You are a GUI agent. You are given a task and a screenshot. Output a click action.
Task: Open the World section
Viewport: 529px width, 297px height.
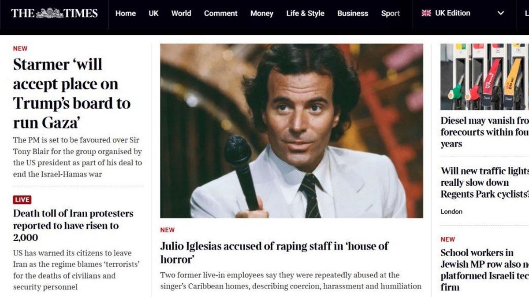point(181,13)
